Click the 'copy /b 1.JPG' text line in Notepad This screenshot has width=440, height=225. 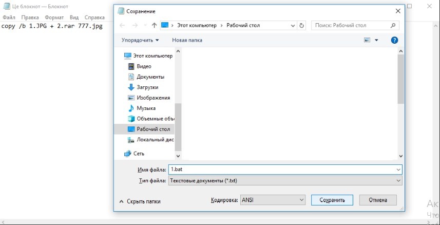pos(52,26)
